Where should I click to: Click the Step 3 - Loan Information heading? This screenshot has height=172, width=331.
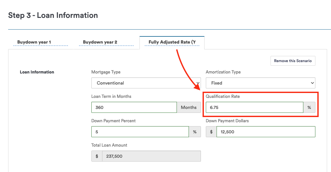coord(53,15)
